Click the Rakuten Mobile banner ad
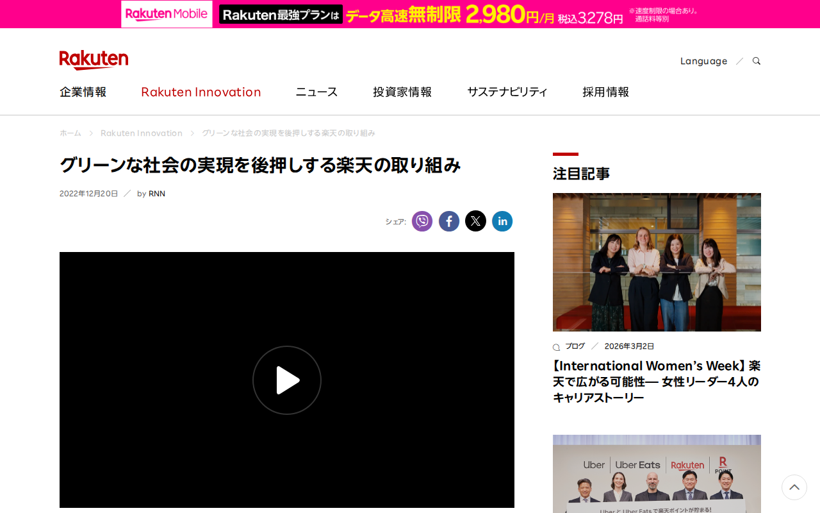 pos(410,13)
